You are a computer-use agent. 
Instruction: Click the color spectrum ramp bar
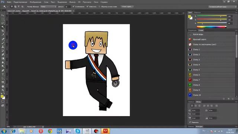tap(212, 27)
